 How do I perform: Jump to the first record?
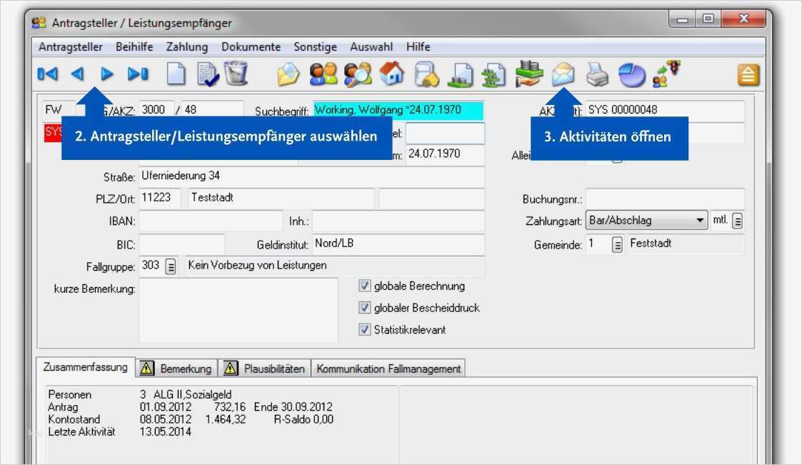[x=48, y=74]
